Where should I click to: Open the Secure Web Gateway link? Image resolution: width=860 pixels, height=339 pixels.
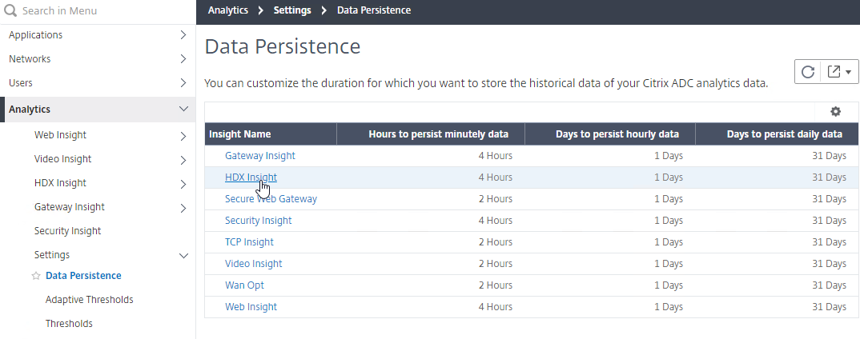271,199
